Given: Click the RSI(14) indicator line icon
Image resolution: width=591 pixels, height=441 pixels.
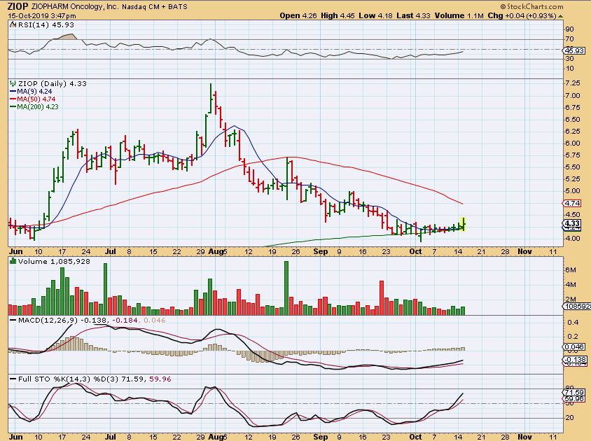Looking at the screenshot, I should 12,24.
